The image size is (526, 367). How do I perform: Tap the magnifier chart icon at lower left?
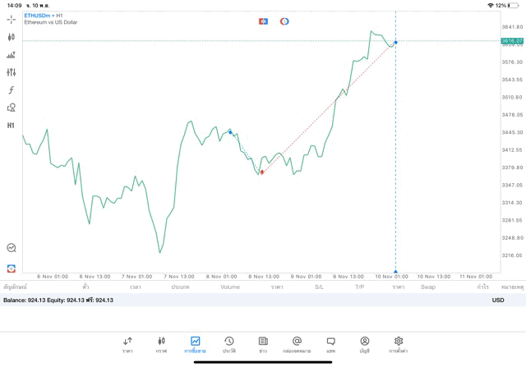[12, 248]
